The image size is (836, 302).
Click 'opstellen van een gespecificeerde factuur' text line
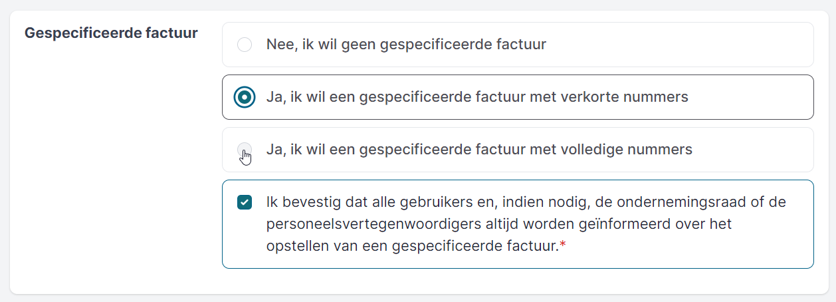pos(411,246)
